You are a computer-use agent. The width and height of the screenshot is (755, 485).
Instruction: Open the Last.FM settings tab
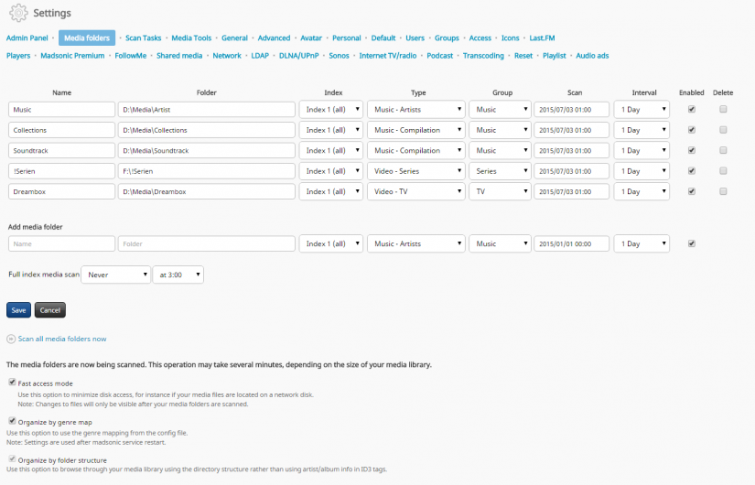click(542, 38)
